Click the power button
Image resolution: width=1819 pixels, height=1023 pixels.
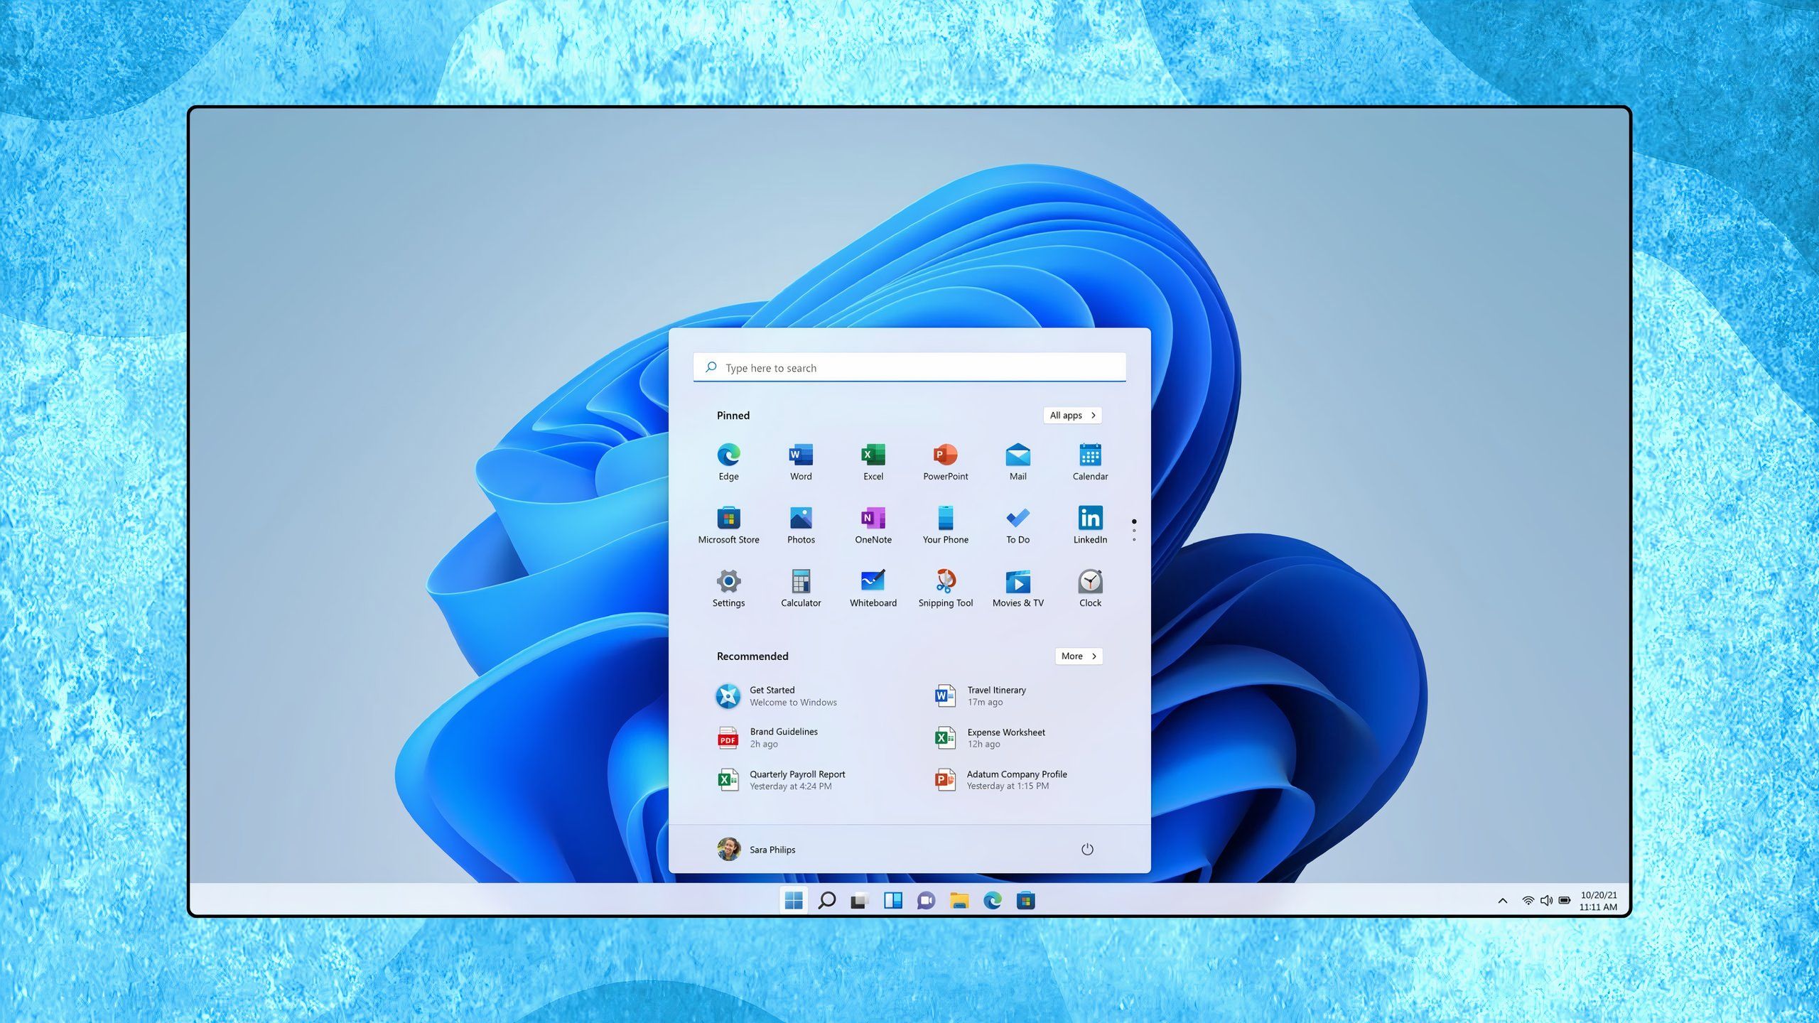(1086, 850)
